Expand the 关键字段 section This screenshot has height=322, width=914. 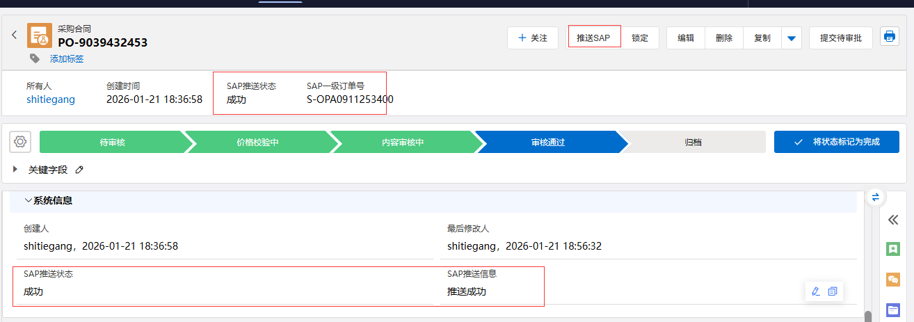pos(16,170)
